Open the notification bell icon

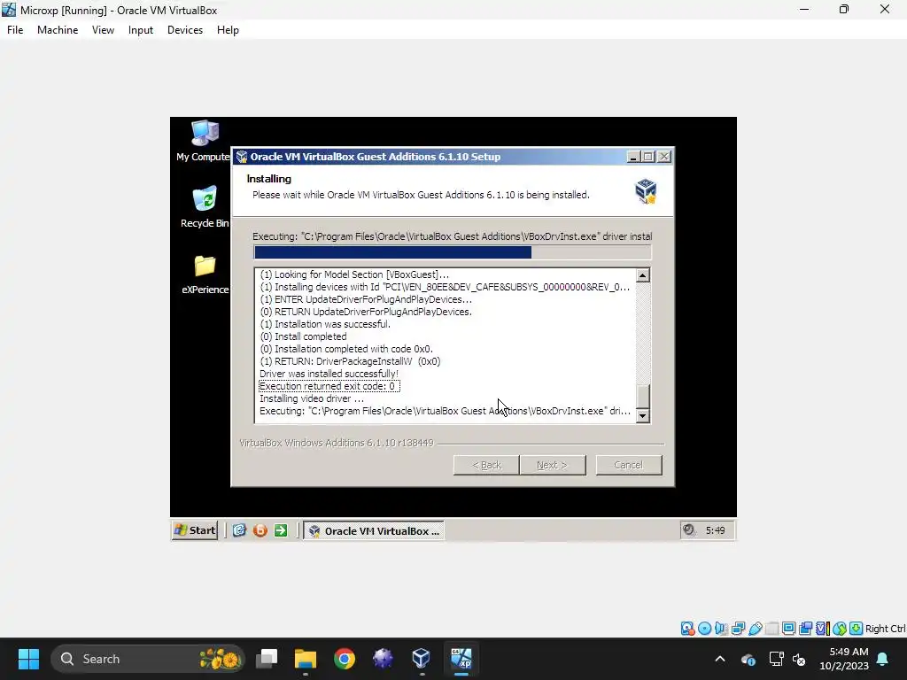883,659
